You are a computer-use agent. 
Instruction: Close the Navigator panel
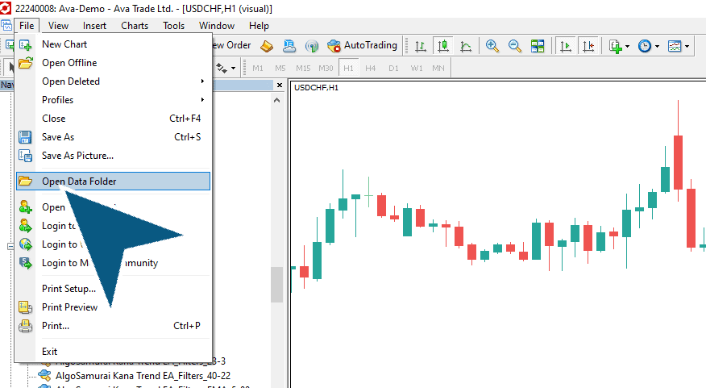tap(280, 85)
